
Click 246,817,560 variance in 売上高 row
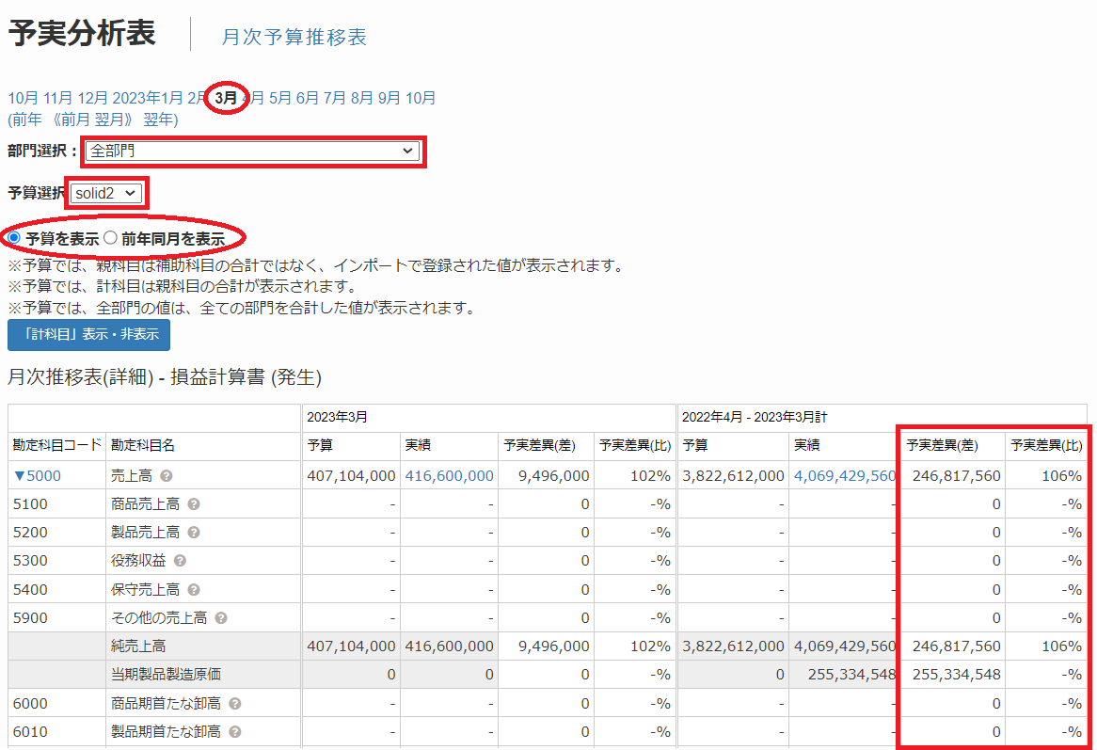pyautogui.click(x=957, y=476)
